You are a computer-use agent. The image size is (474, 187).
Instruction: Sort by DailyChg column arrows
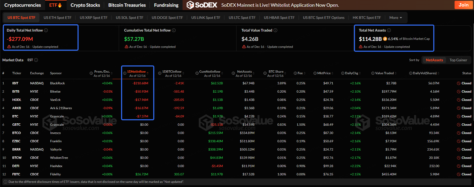click(x=360, y=73)
